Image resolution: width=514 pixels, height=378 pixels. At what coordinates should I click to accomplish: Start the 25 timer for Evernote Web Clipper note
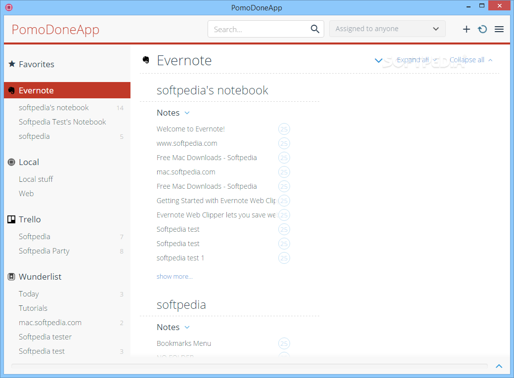(x=284, y=215)
